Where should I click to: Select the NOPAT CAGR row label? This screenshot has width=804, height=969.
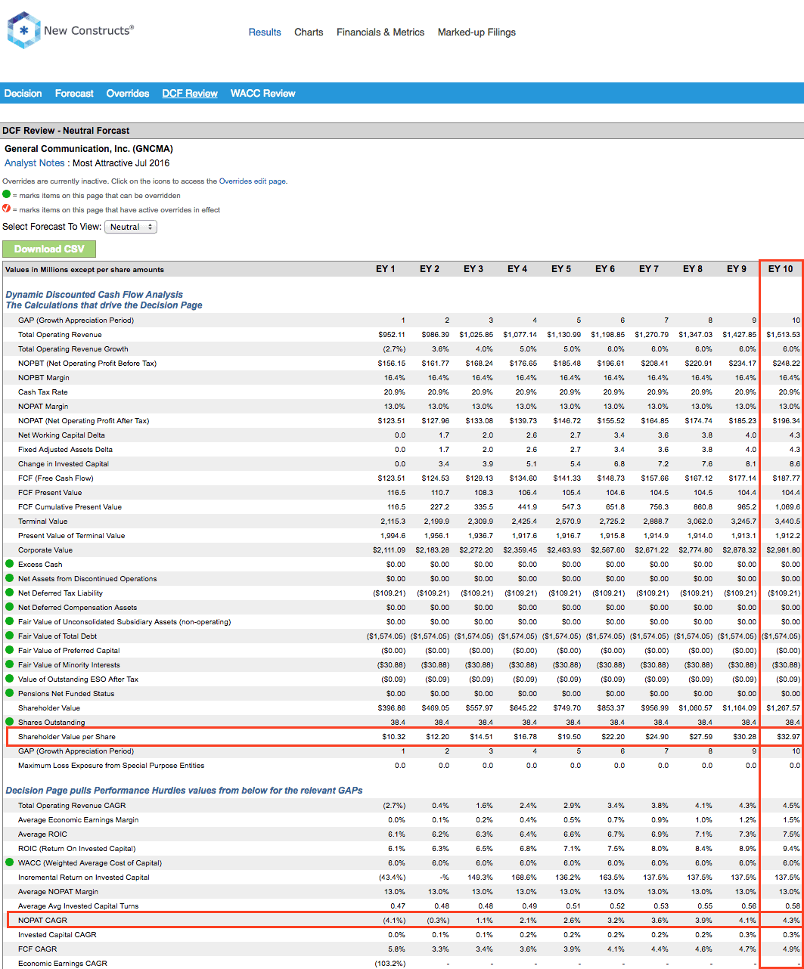(42, 921)
